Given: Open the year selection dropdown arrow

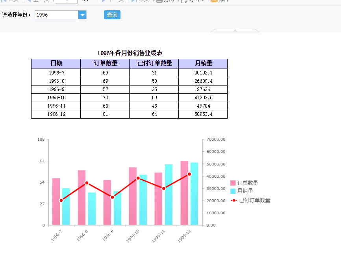Looking at the screenshot, I should point(82,15).
